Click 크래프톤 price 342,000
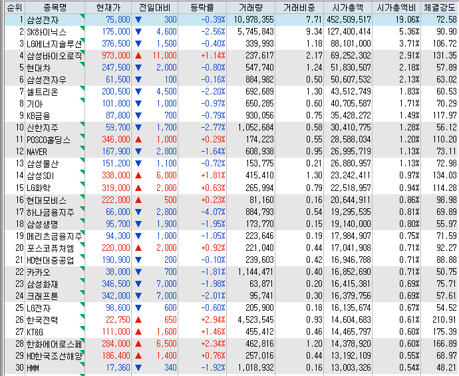The height and width of the screenshot is (376, 459). [116, 295]
